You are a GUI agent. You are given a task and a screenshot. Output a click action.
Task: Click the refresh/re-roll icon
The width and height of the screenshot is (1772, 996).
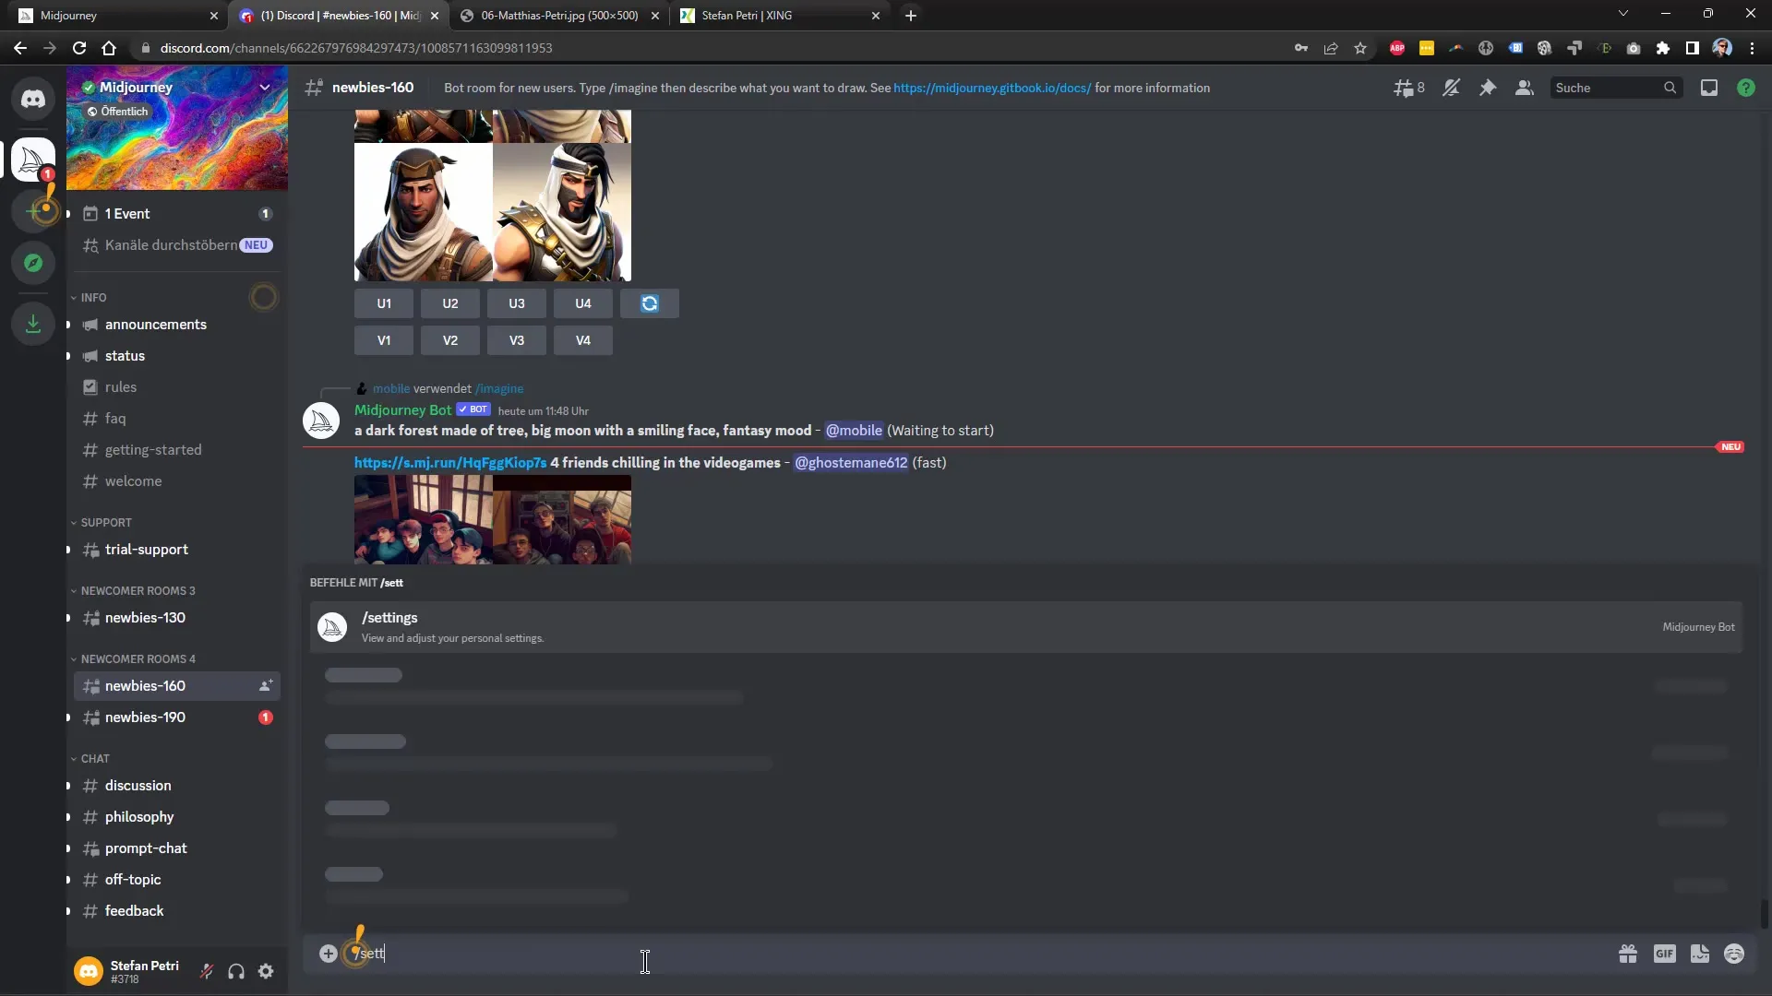(650, 302)
